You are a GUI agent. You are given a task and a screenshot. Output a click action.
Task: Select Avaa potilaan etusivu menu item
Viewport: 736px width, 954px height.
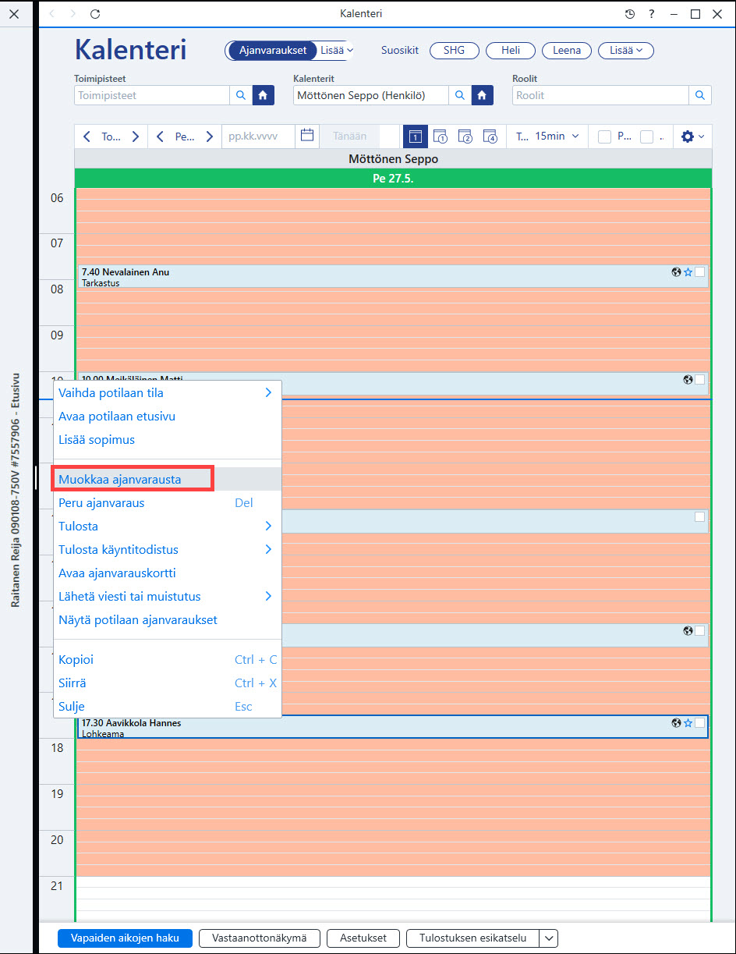(167, 417)
